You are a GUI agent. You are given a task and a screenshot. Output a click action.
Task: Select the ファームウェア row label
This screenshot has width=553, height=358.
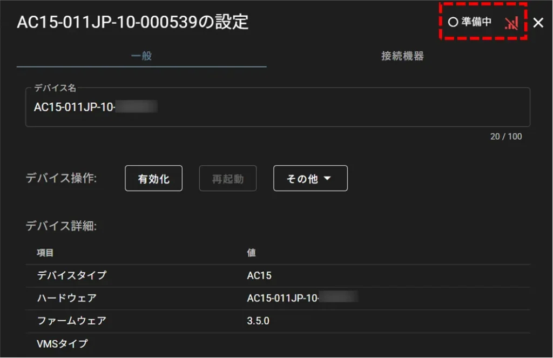72,321
